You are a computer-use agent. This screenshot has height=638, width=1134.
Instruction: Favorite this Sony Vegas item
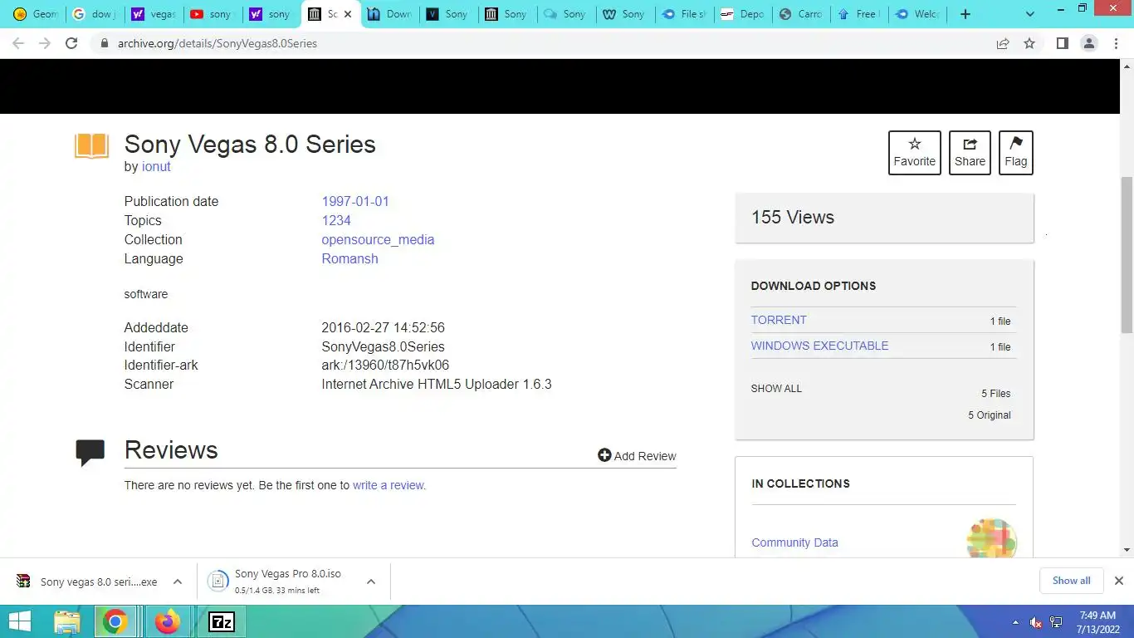point(914,153)
